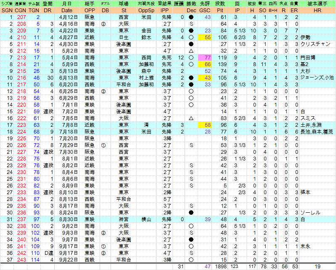Click the run support cell 12
This screenshot has height=270, width=336.
(x=181, y=58)
